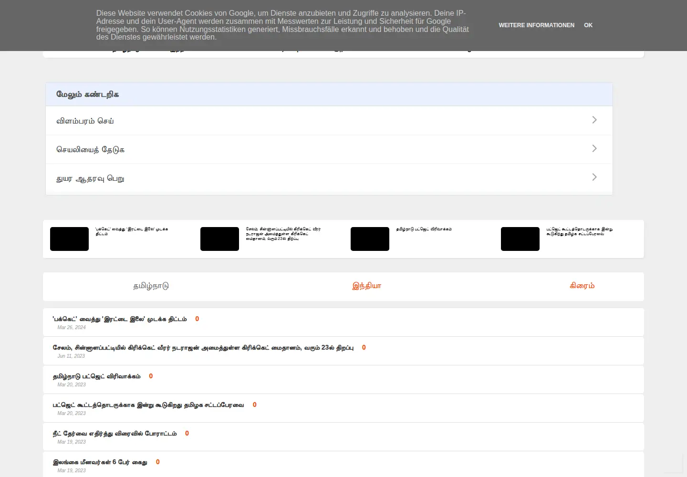Open the 'செயலியைத் தேடுக' link text
Viewport: 687px width, 477px height.
pos(90,150)
